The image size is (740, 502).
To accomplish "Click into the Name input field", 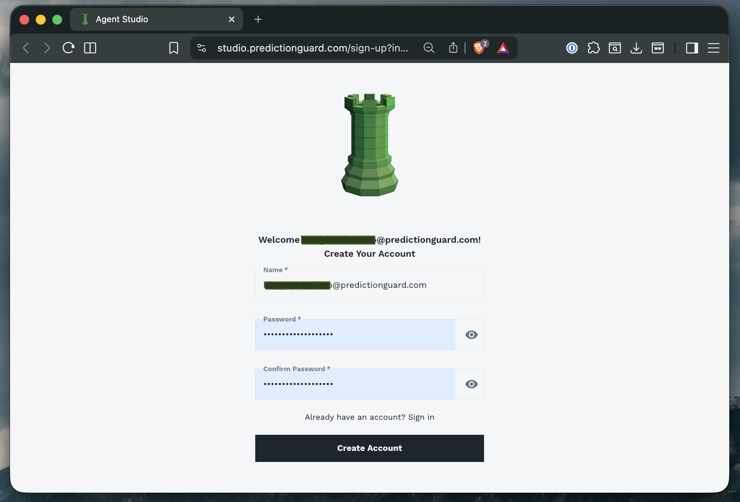I will click(x=369, y=285).
